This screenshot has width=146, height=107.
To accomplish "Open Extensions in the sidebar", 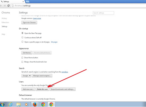I will tap(5, 22).
